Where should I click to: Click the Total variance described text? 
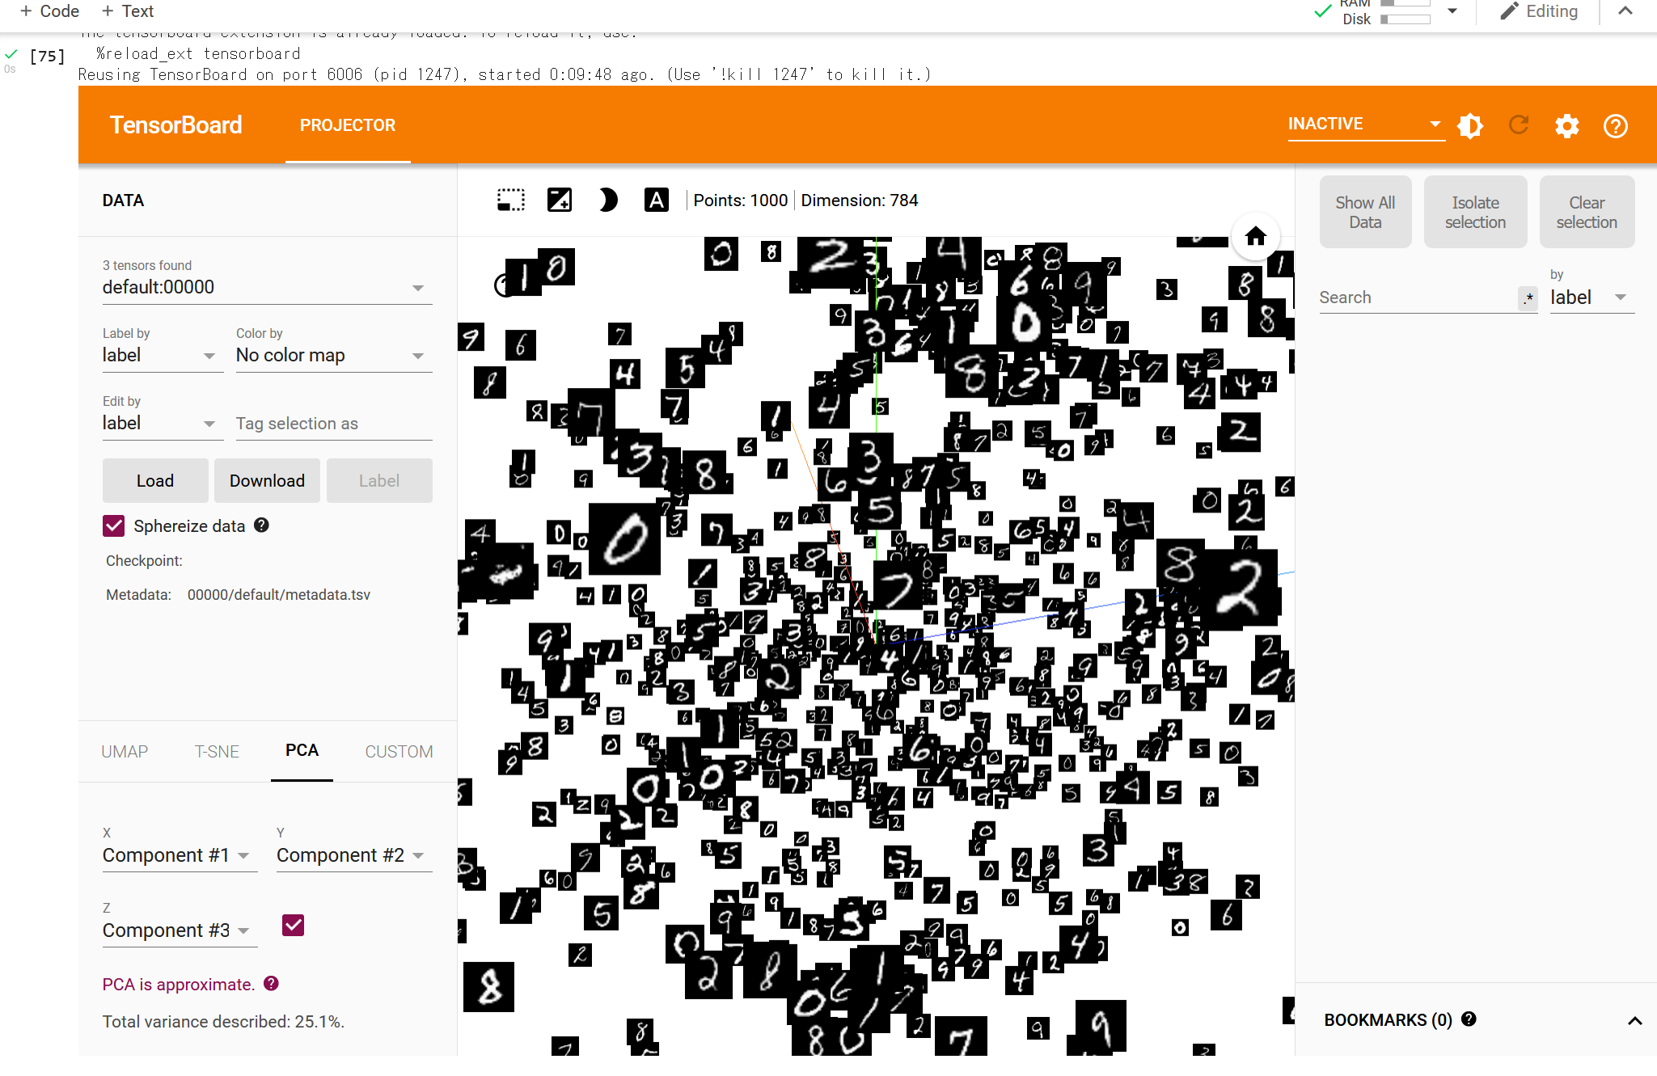coord(223,1021)
